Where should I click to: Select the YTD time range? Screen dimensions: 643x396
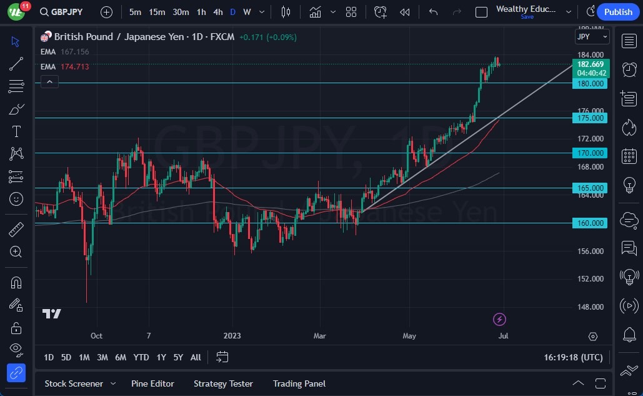[x=141, y=357]
